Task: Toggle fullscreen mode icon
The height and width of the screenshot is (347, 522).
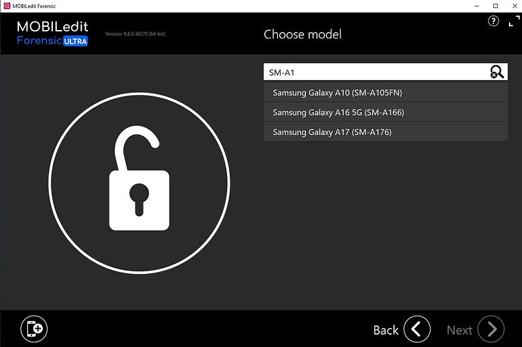Action: pyautogui.click(x=514, y=21)
